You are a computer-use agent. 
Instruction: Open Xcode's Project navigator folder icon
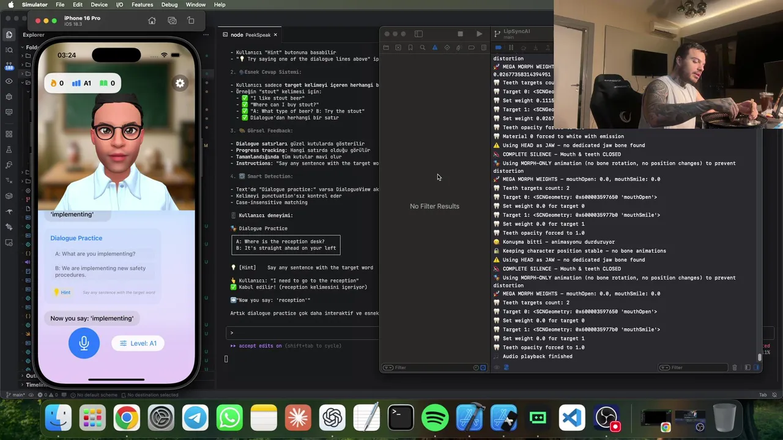[x=386, y=48]
